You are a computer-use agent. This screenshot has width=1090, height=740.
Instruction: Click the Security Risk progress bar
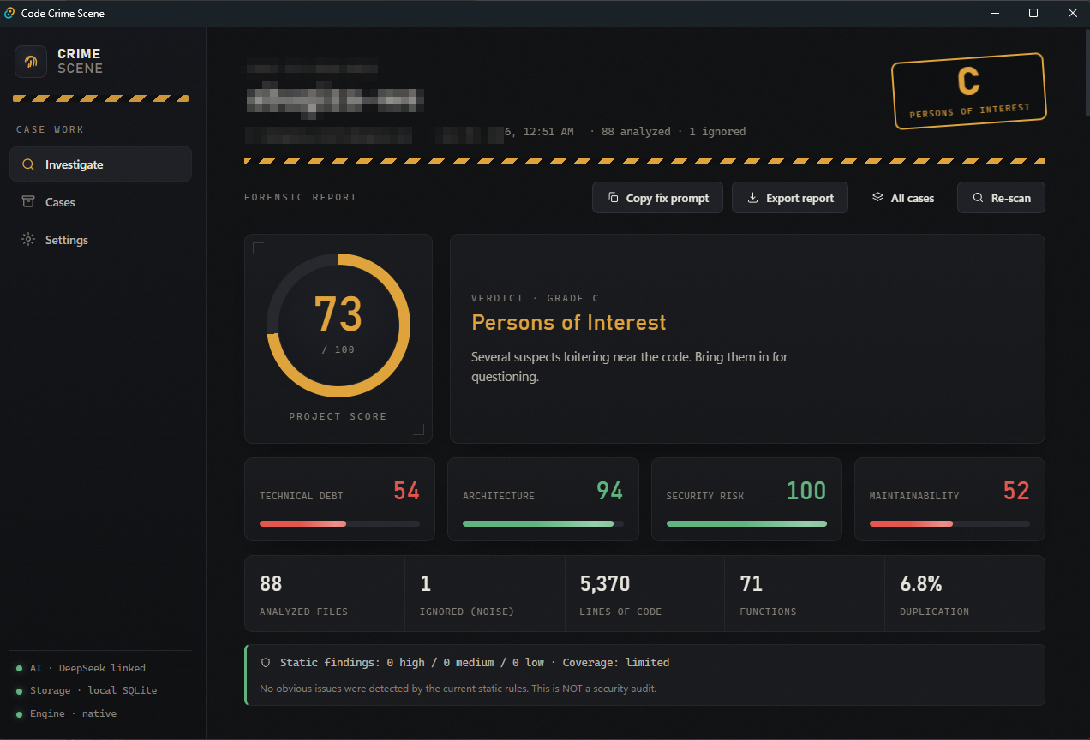746,523
